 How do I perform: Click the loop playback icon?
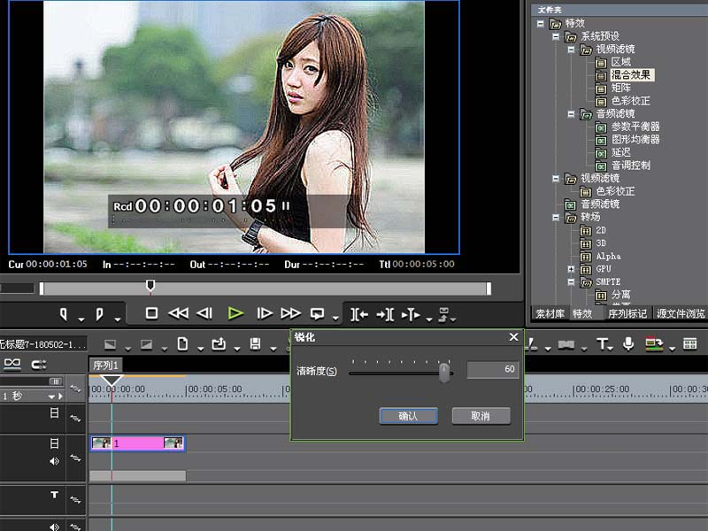(317, 313)
